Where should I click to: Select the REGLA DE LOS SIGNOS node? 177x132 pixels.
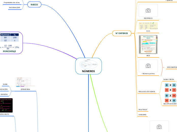147,91
